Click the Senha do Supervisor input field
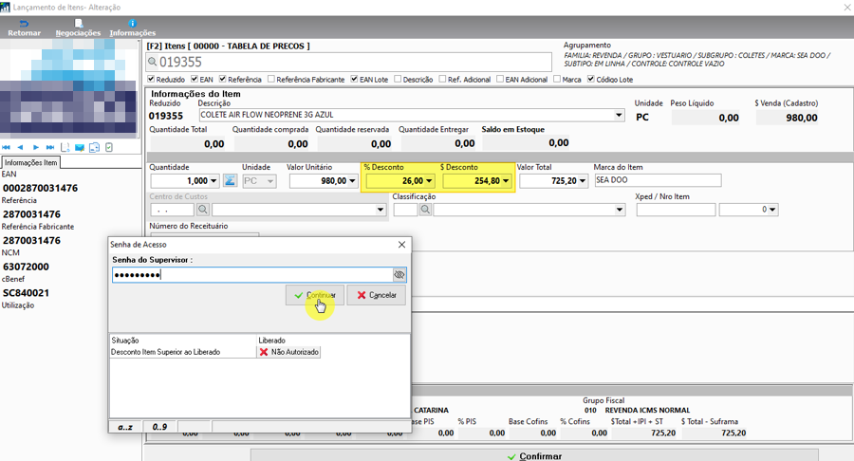Image resolution: width=854 pixels, height=461 pixels. coord(252,275)
